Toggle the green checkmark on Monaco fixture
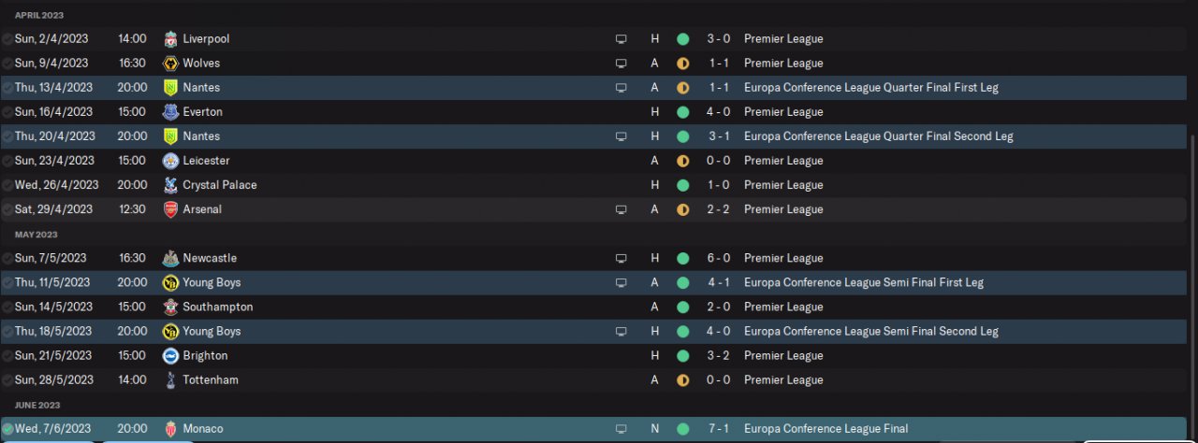This screenshot has height=443, width=1198. click(7, 429)
